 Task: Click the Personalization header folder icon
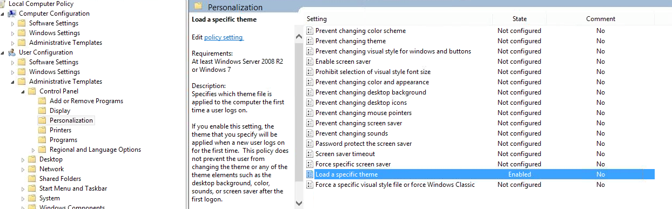pos(199,6)
